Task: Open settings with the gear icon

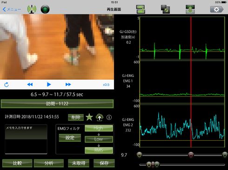Action: pos(217,9)
